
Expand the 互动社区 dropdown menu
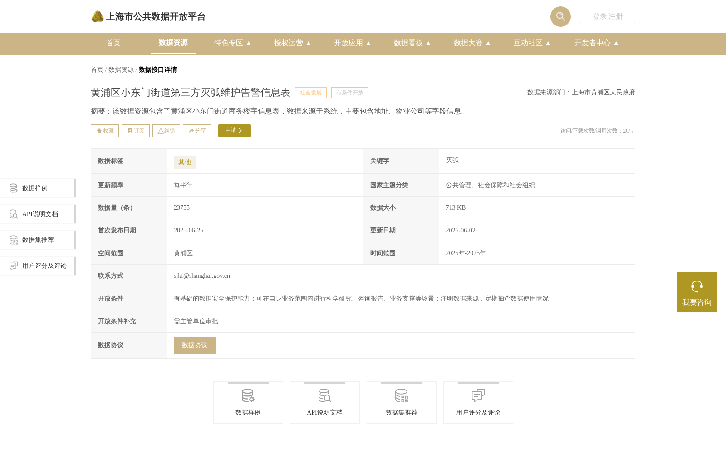click(x=532, y=43)
